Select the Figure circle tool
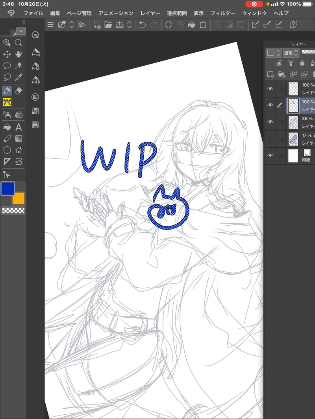Viewport: 315px width, 419px height. click(x=7, y=150)
